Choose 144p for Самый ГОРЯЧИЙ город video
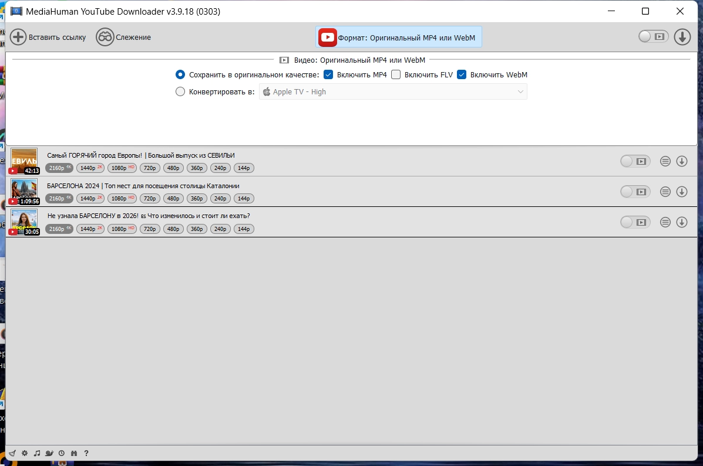Viewport: 703px width, 466px height. 244,168
